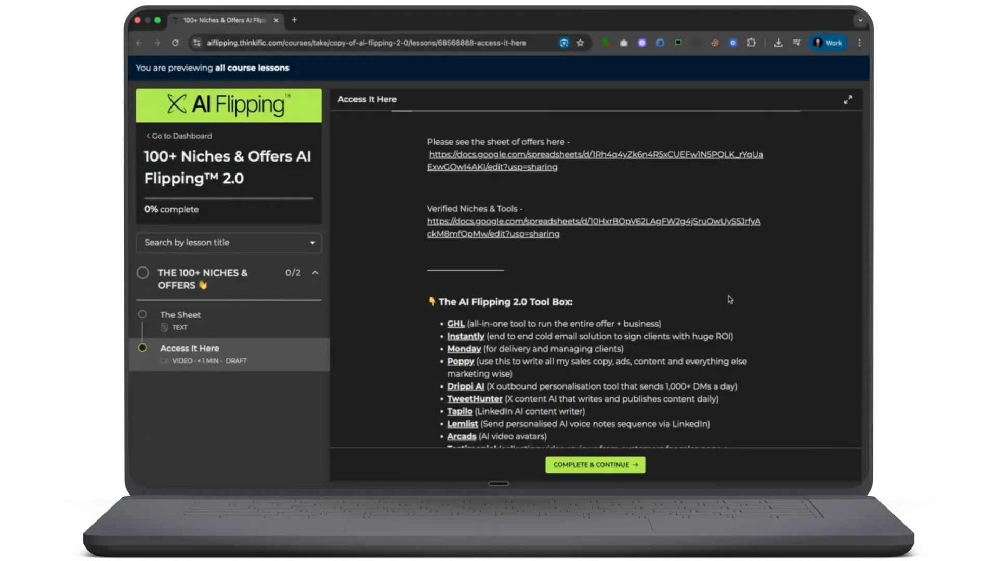The image size is (998, 561).
Task: Select the 100+ Niches & Offers browser tab
Action: click(x=224, y=20)
